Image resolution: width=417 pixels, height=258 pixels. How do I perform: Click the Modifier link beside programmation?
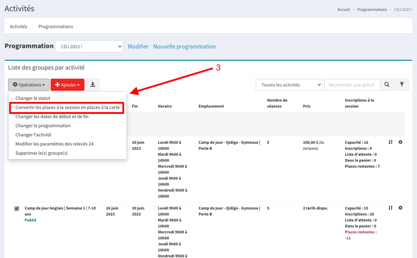coord(138,47)
